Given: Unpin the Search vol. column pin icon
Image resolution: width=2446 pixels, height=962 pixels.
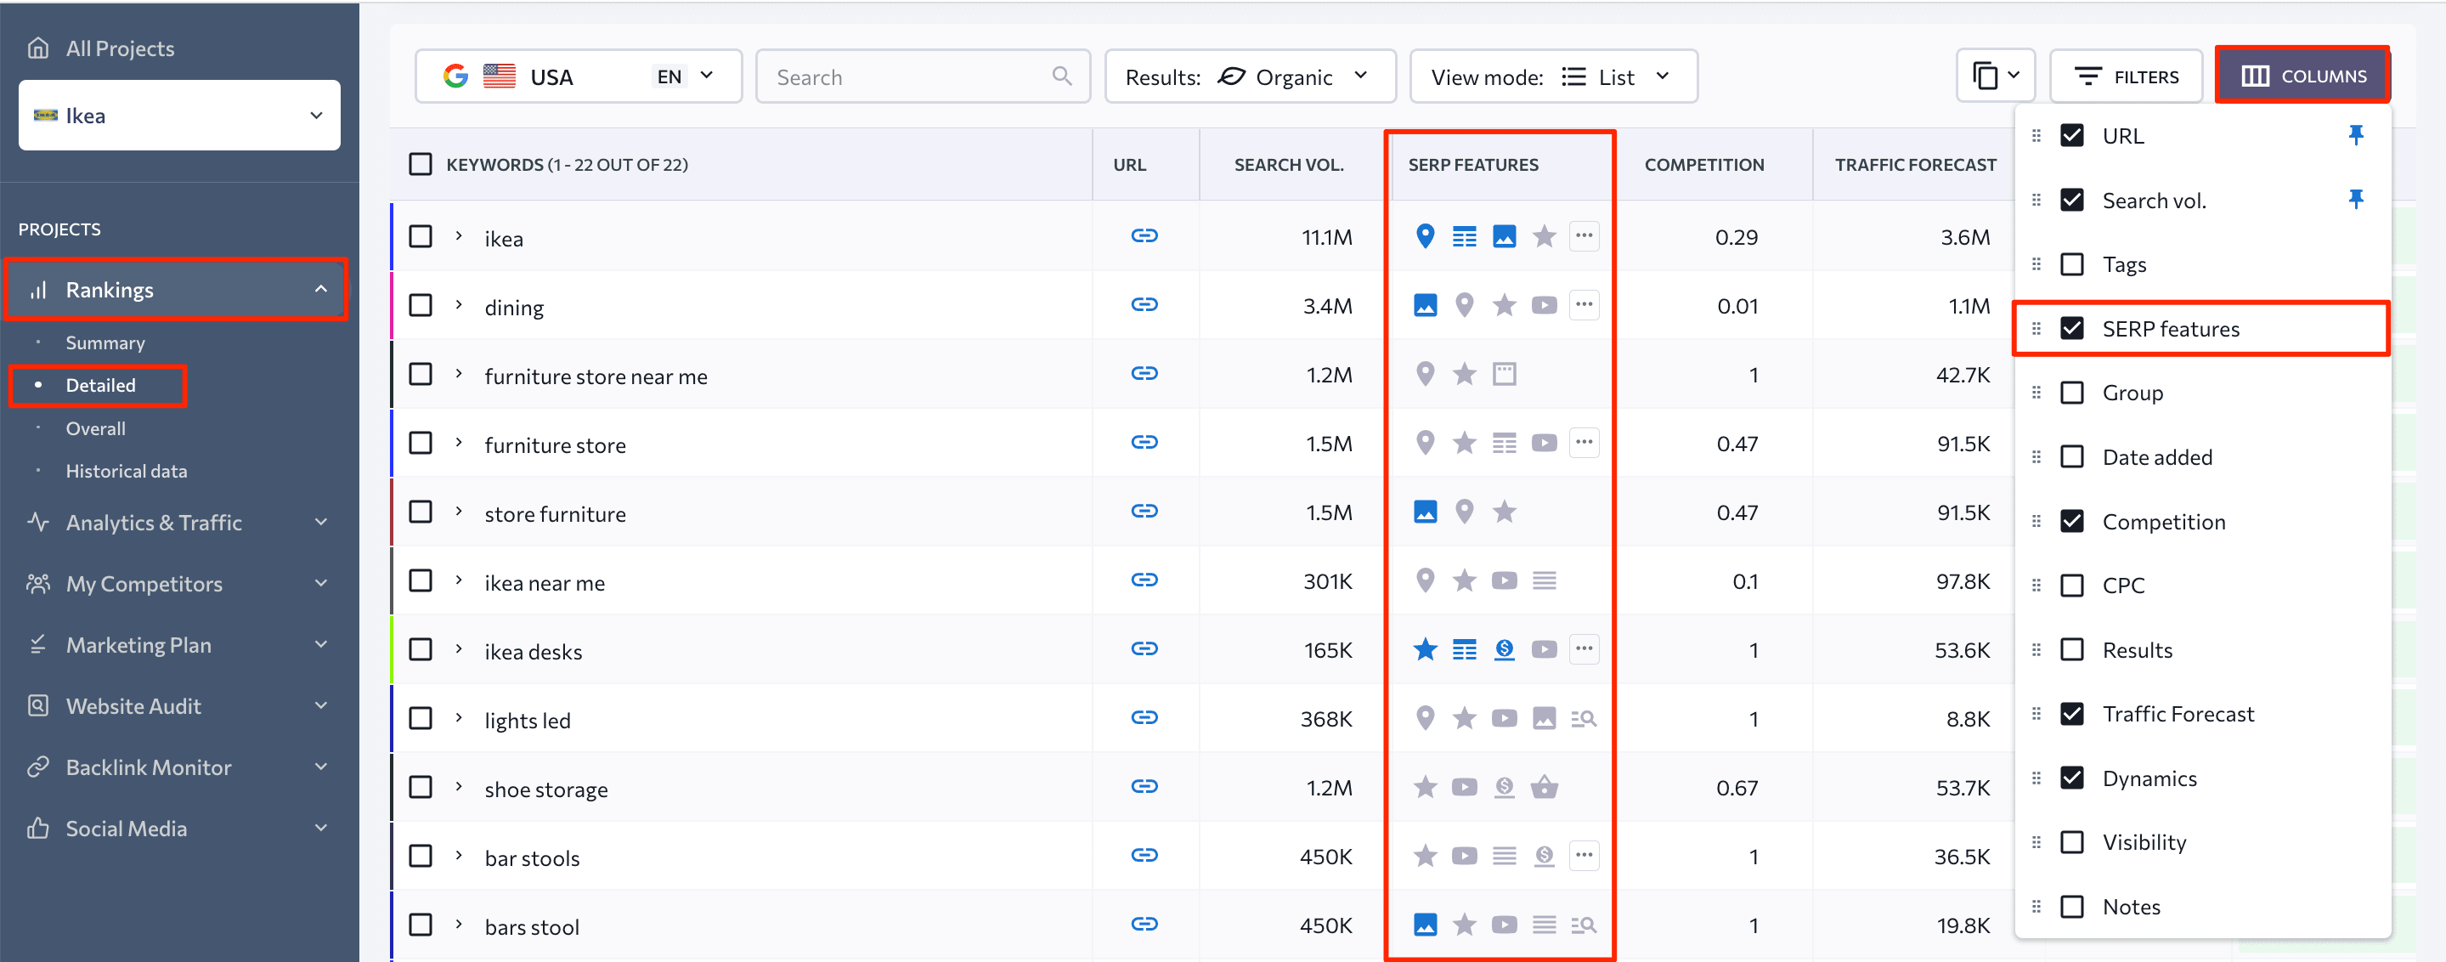Looking at the screenshot, I should (x=2355, y=201).
